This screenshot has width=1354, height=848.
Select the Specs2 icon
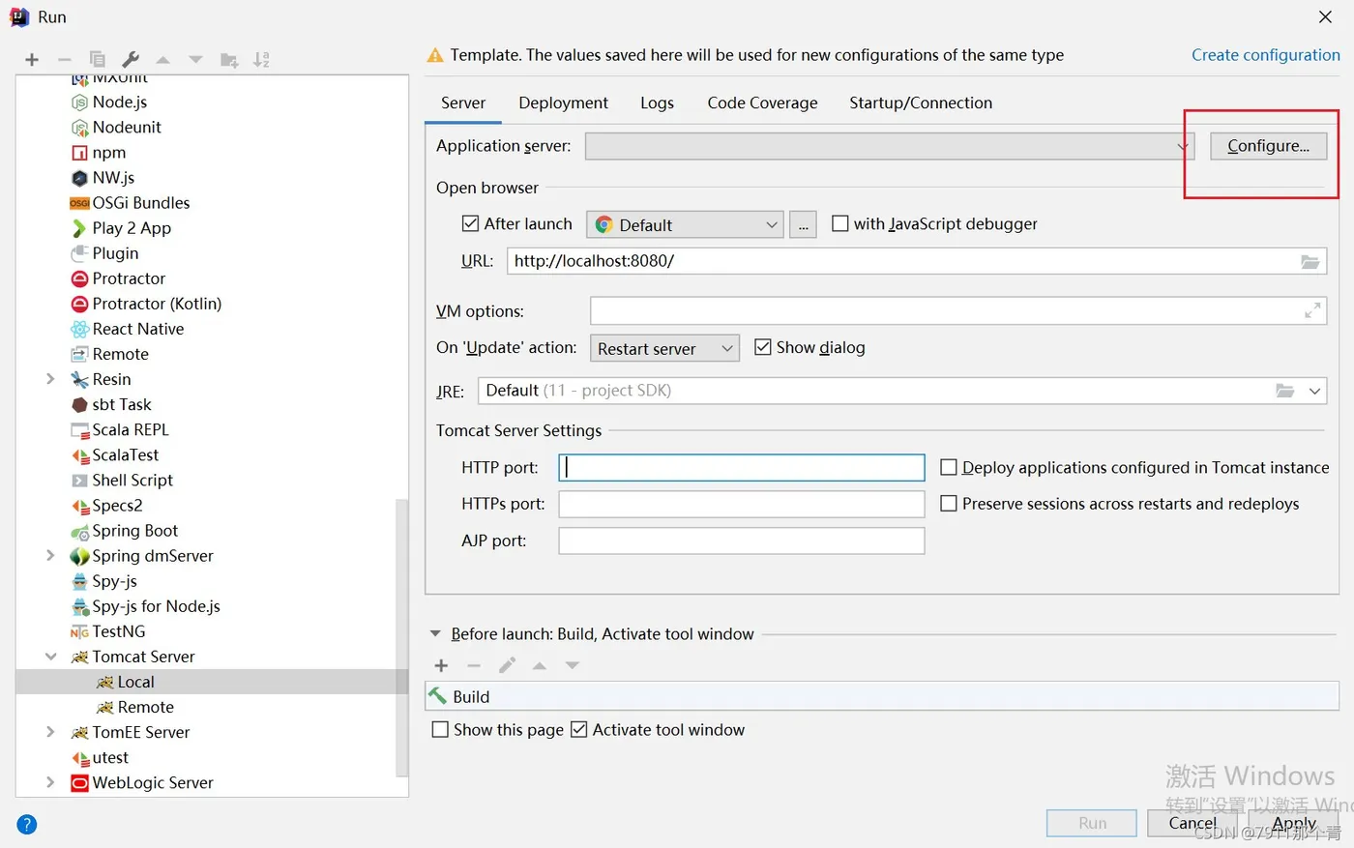tap(79, 505)
